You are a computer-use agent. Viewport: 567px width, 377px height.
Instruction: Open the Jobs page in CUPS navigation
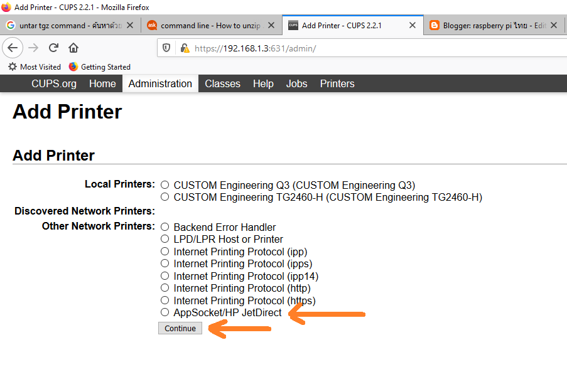click(296, 83)
